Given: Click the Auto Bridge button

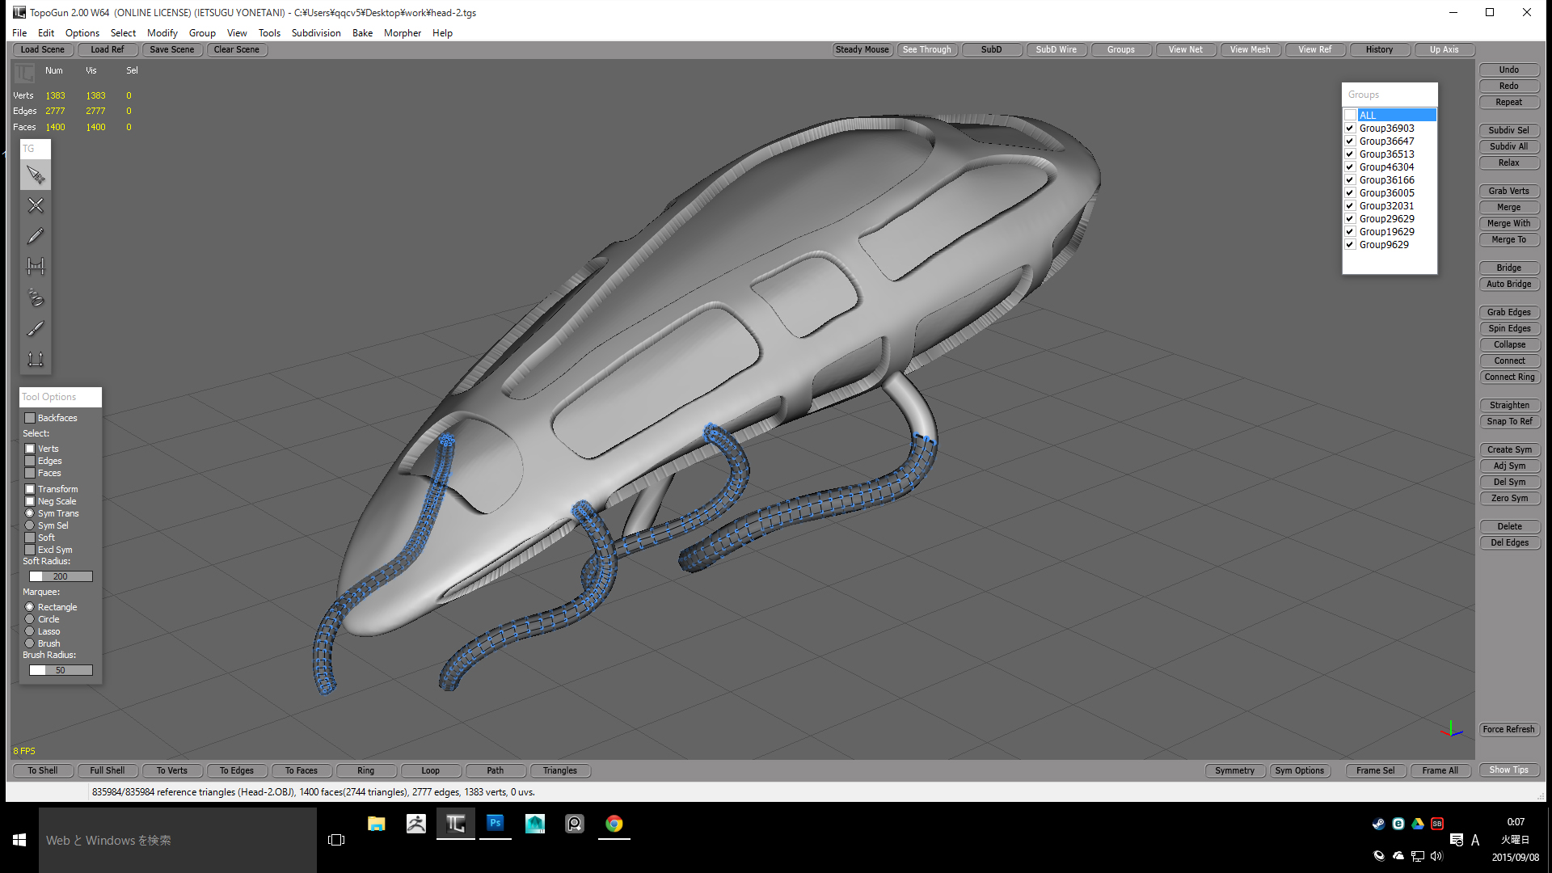Looking at the screenshot, I should coord(1509,284).
